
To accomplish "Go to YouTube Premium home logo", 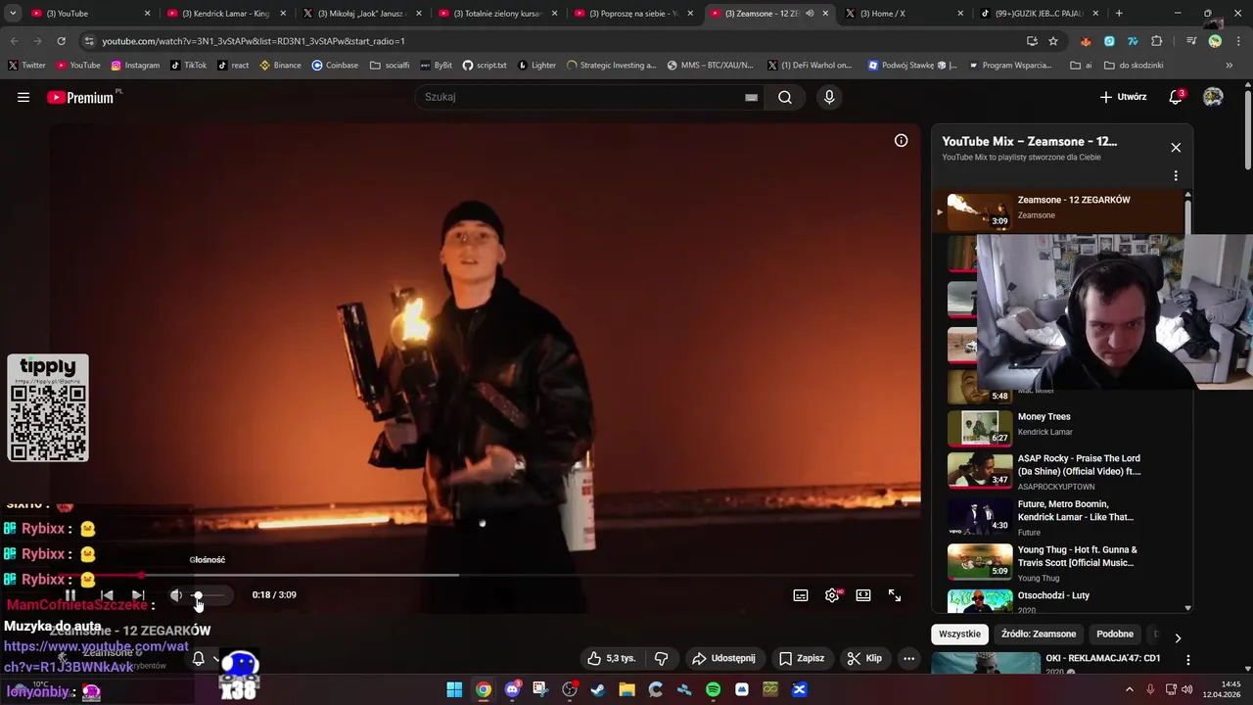I will pos(80,97).
